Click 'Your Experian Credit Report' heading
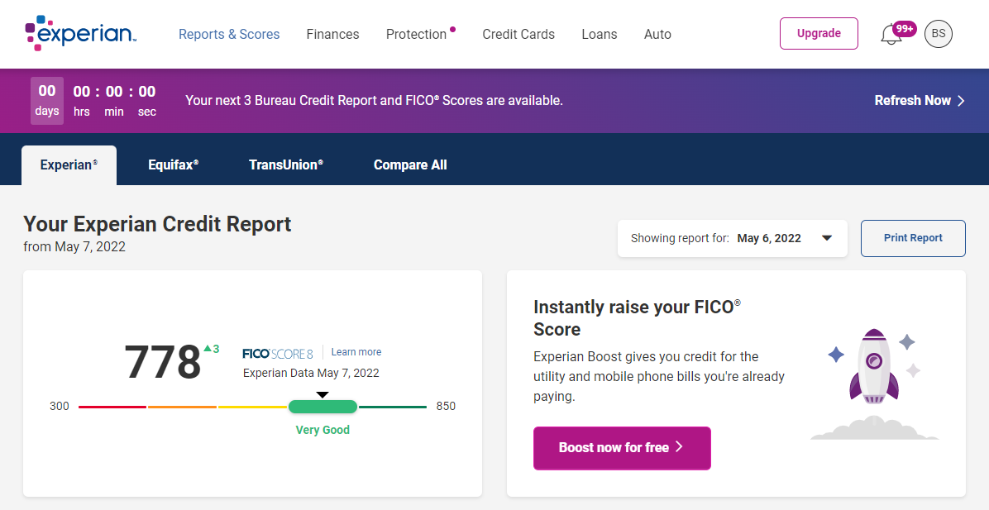Viewport: 989px width, 510px height. click(x=157, y=224)
